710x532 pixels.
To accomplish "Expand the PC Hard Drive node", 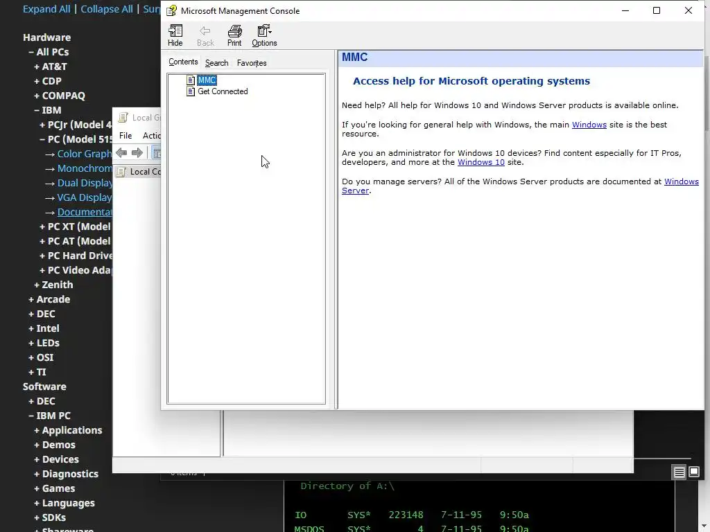I will pos(75,256).
